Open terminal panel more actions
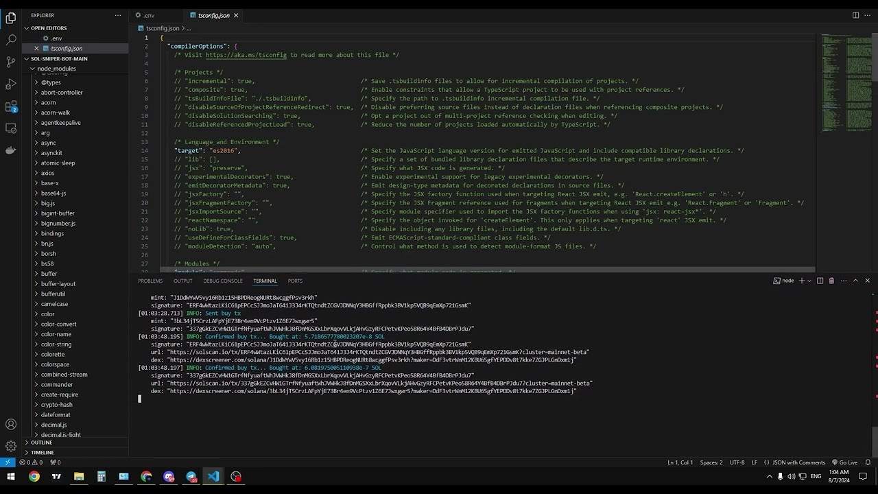 pyautogui.click(x=844, y=281)
